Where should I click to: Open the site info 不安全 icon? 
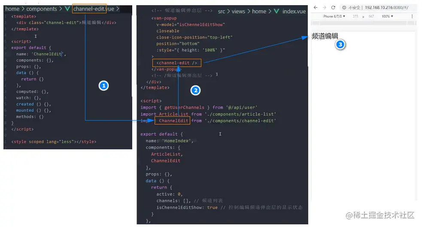[x=344, y=8]
